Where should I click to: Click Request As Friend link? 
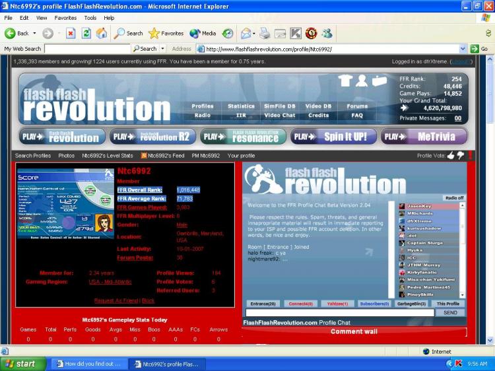click(x=116, y=300)
